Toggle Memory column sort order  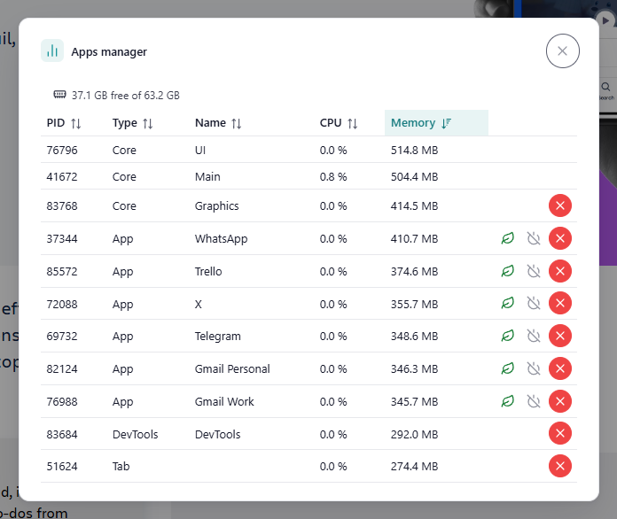pyautogui.click(x=436, y=123)
